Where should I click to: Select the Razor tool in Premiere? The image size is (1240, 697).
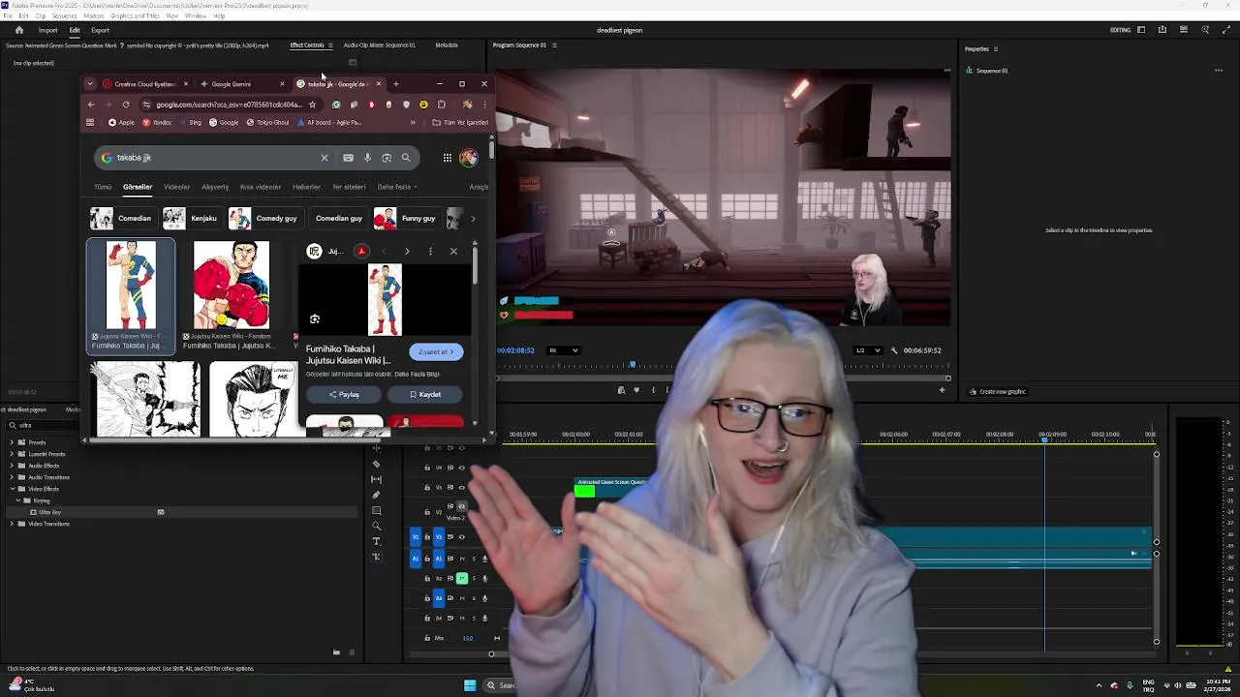pyautogui.click(x=377, y=464)
